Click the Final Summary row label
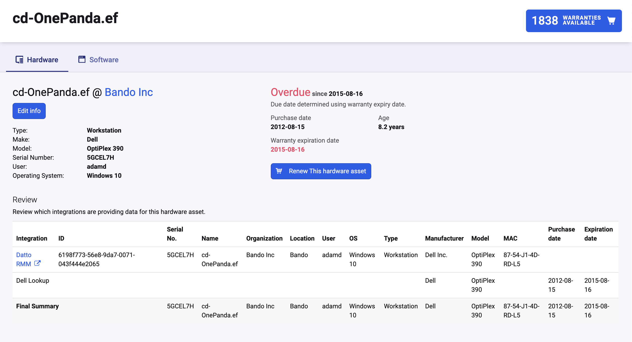This screenshot has height=342, width=632. point(37,306)
